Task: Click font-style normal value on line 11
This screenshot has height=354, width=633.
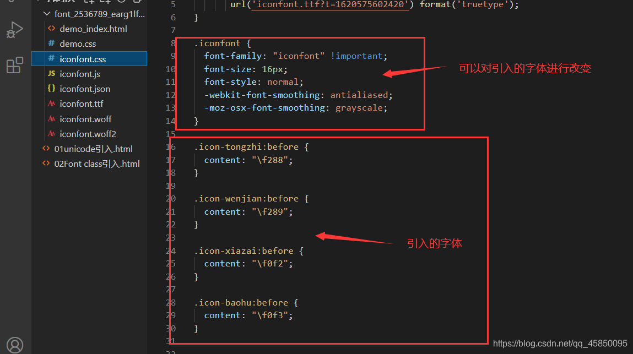Action: point(283,82)
